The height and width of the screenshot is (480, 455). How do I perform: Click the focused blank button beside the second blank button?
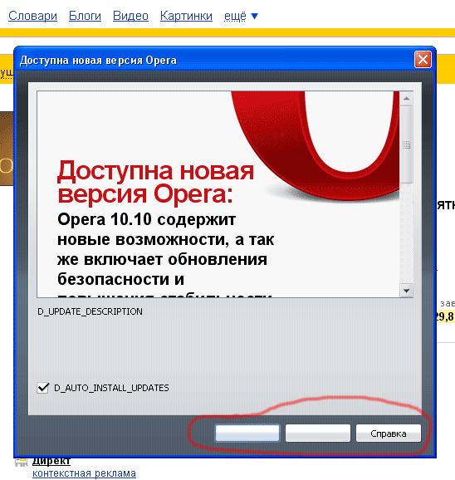(x=247, y=433)
